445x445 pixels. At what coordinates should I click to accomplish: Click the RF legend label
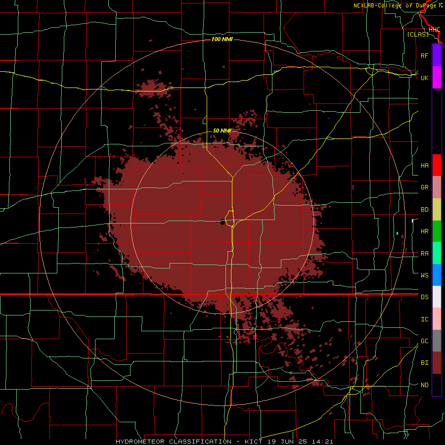tap(424, 55)
